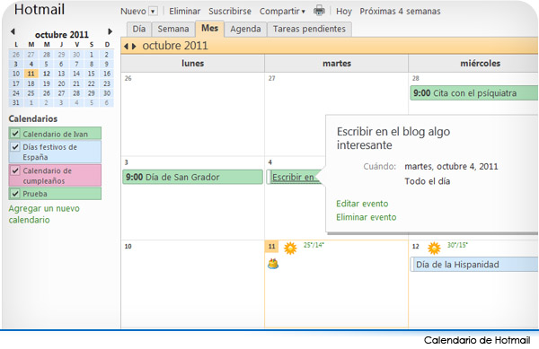Click day number 10 in month grid

coord(128,247)
